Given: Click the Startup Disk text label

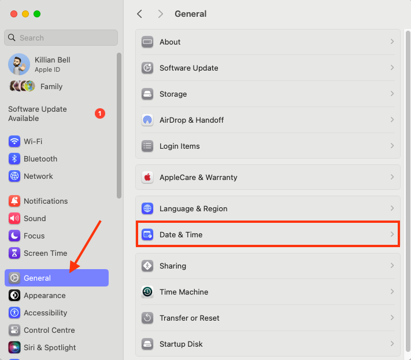Looking at the screenshot, I should (x=181, y=344).
